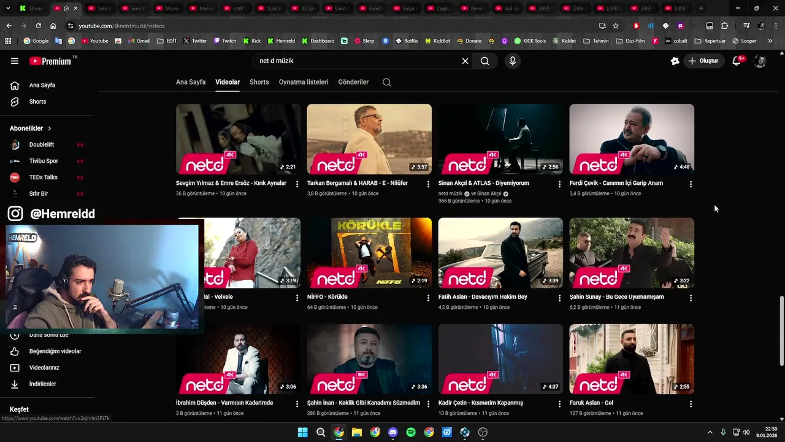The width and height of the screenshot is (785, 442).
Task: Open Oynatma listeleri tab
Action: click(x=304, y=82)
